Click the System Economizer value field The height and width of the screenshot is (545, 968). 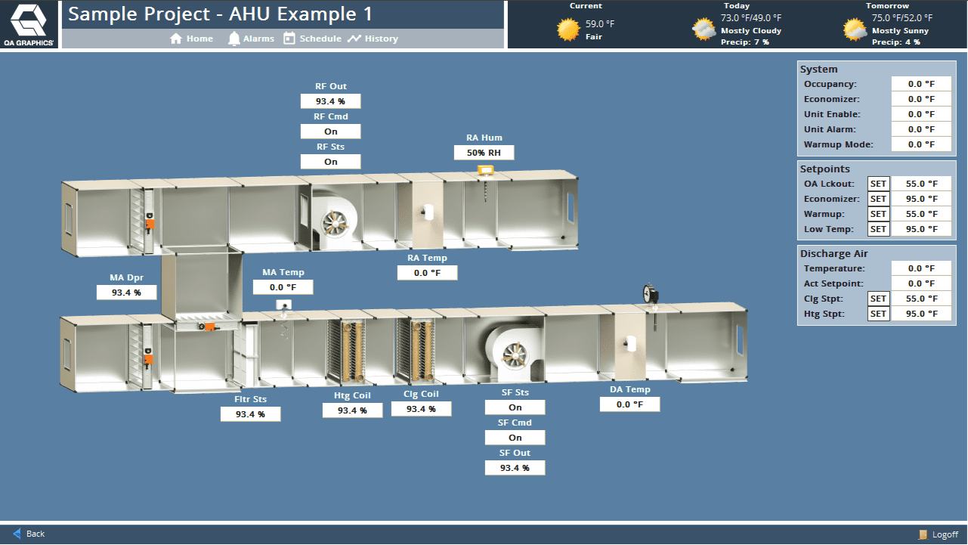922,99
